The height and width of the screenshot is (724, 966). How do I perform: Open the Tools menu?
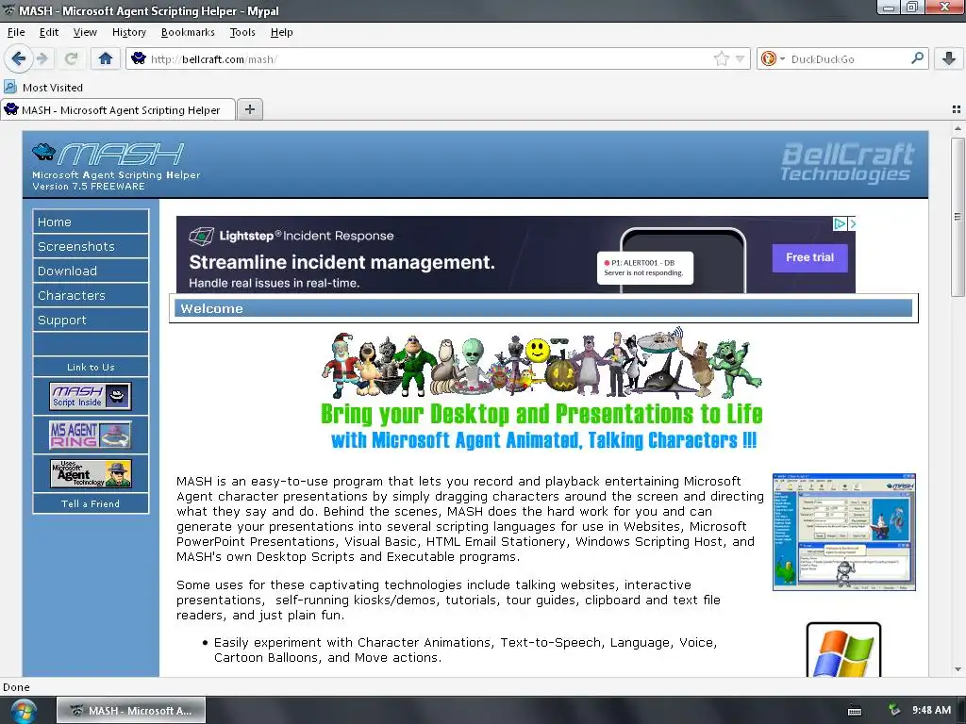[242, 32]
